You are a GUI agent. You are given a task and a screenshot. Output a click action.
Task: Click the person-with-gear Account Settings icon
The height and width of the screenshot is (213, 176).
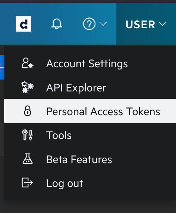(x=27, y=63)
